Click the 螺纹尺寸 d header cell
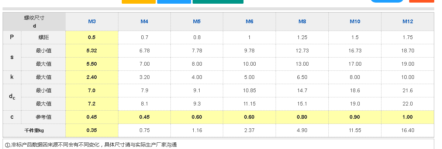The image size is (442, 149). click(34, 22)
